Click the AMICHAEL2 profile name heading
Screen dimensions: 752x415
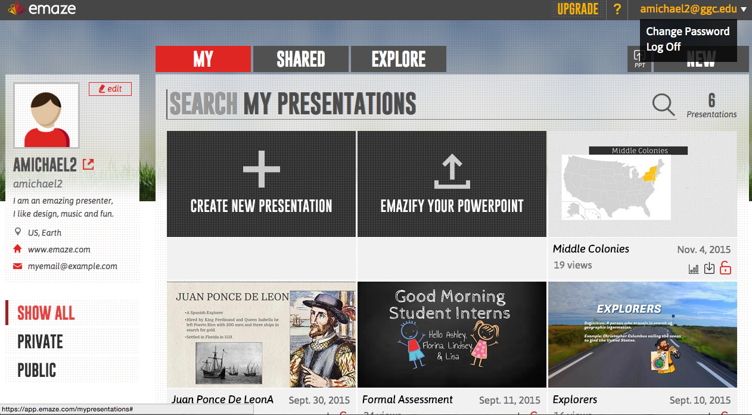click(45, 165)
